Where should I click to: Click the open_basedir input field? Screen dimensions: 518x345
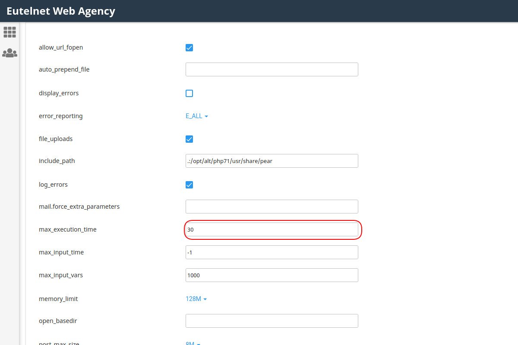[272, 321]
